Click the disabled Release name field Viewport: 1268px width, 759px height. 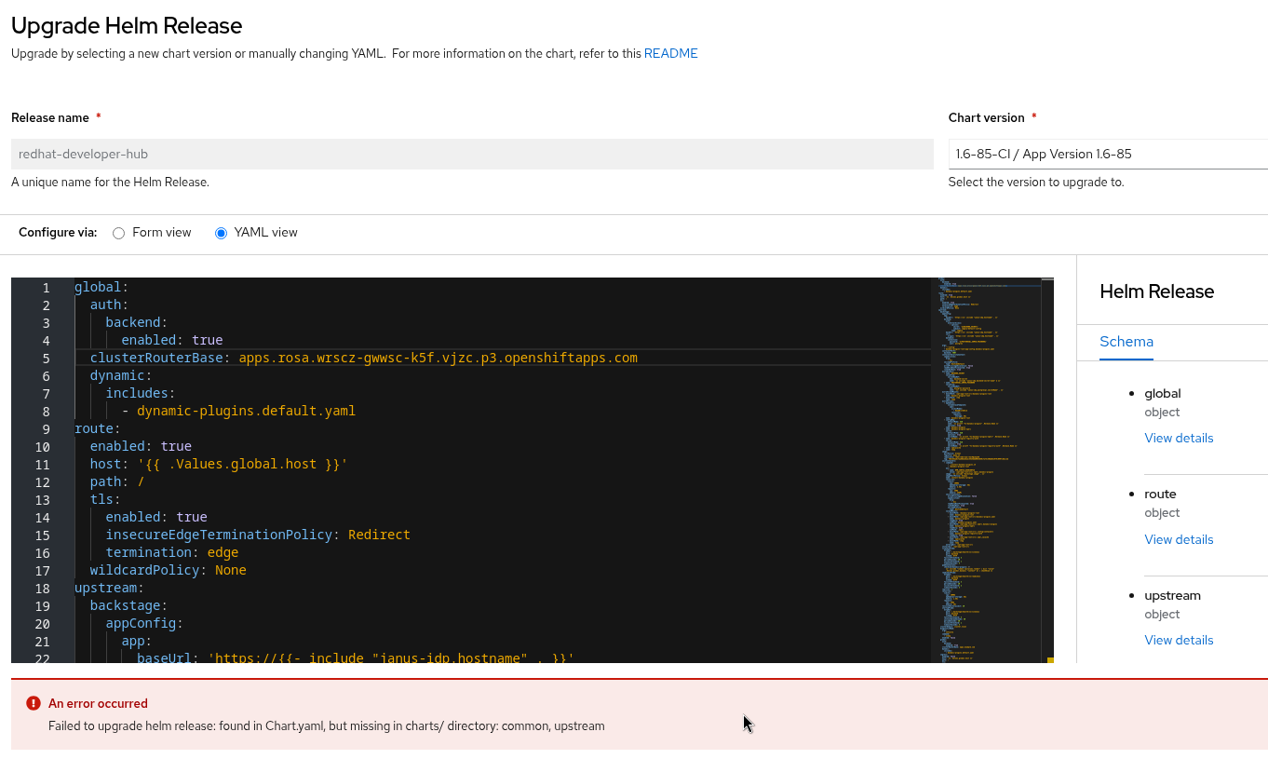472,155
